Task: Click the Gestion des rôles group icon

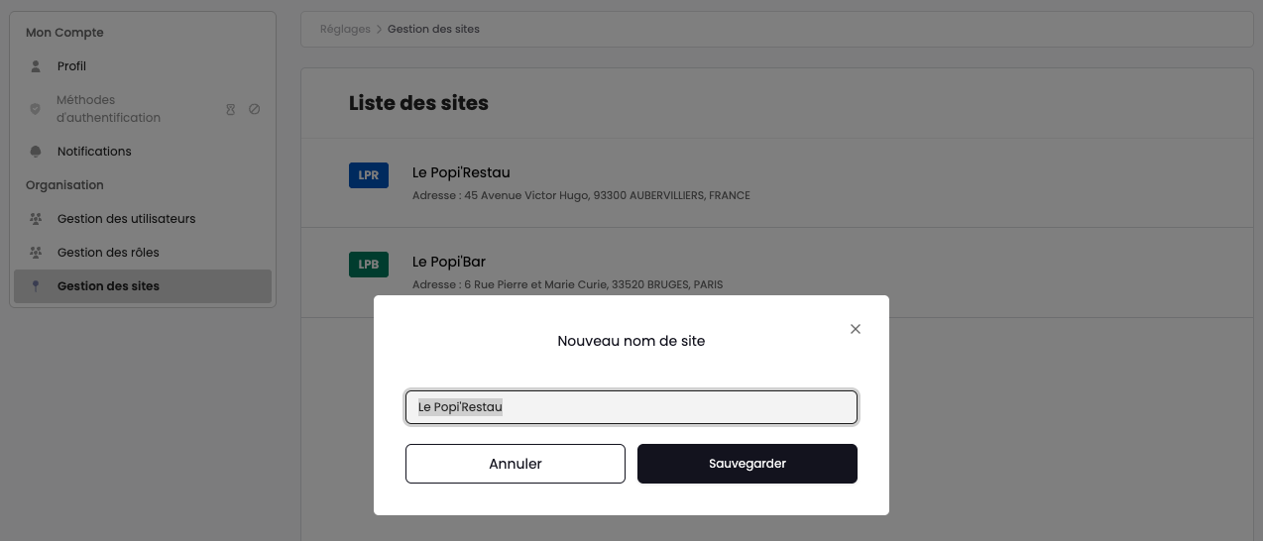Action: [36, 253]
